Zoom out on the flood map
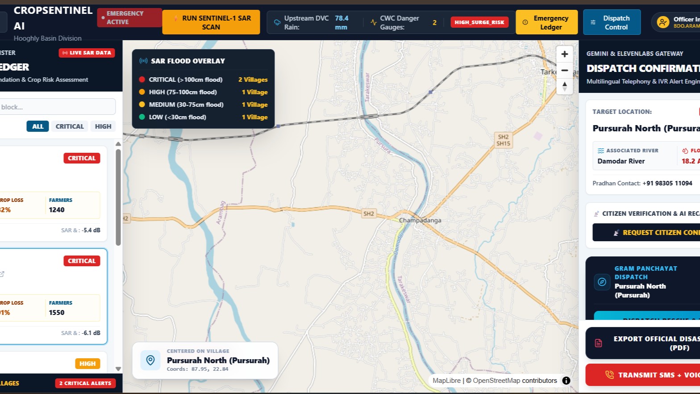The height and width of the screenshot is (394, 700). point(564,70)
